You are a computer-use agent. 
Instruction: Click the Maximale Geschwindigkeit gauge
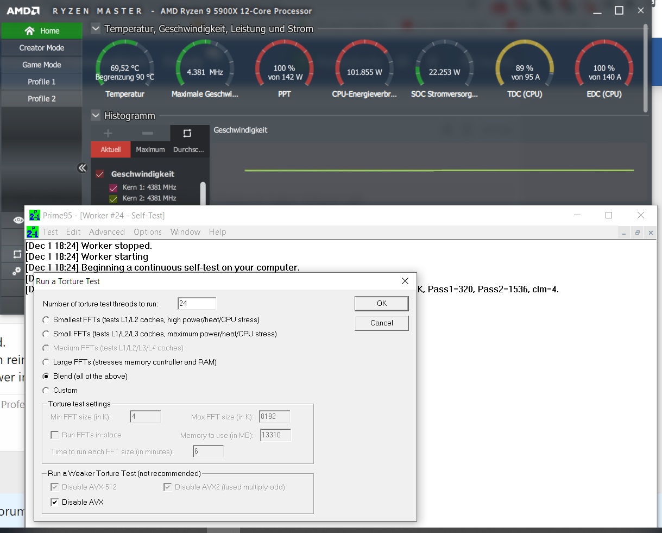(205, 69)
